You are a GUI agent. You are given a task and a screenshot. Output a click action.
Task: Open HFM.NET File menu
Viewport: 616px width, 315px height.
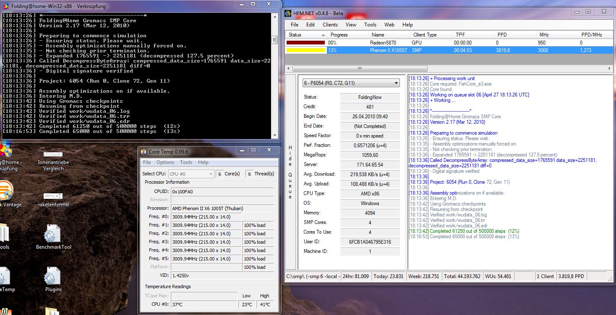[x=295, y=24]
